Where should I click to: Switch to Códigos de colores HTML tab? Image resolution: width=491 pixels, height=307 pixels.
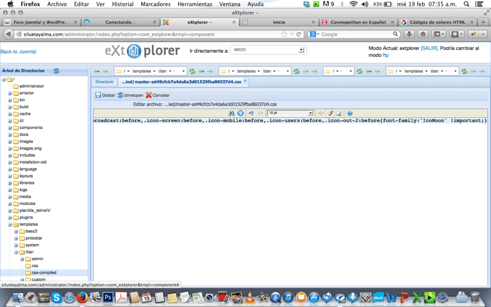[437, 22]
